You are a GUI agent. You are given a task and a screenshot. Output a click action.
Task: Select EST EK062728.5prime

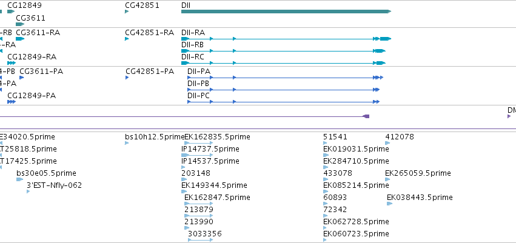coord(325,228)
